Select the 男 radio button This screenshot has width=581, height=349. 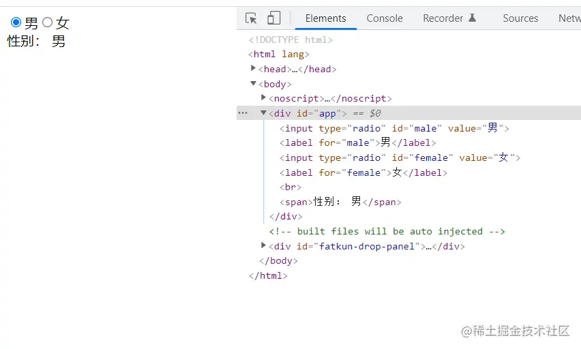coord(16,22)
